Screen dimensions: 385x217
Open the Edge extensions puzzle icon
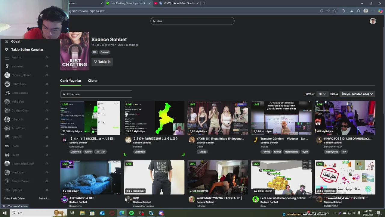(x=343, y=11)
